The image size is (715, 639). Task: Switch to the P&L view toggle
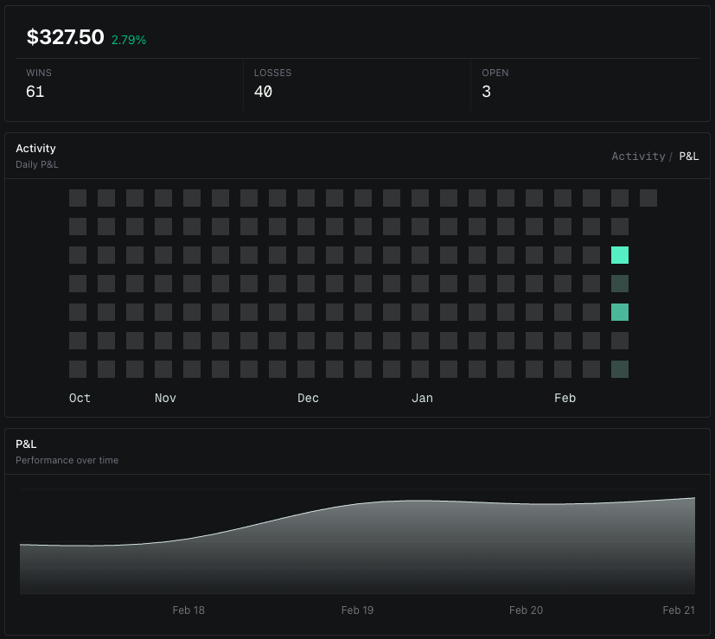coord(689,156)
